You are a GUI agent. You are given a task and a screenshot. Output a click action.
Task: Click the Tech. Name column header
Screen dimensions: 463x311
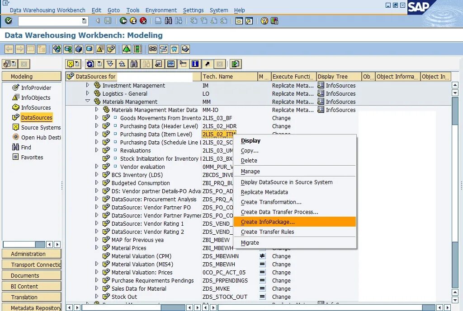coord(229,76)
